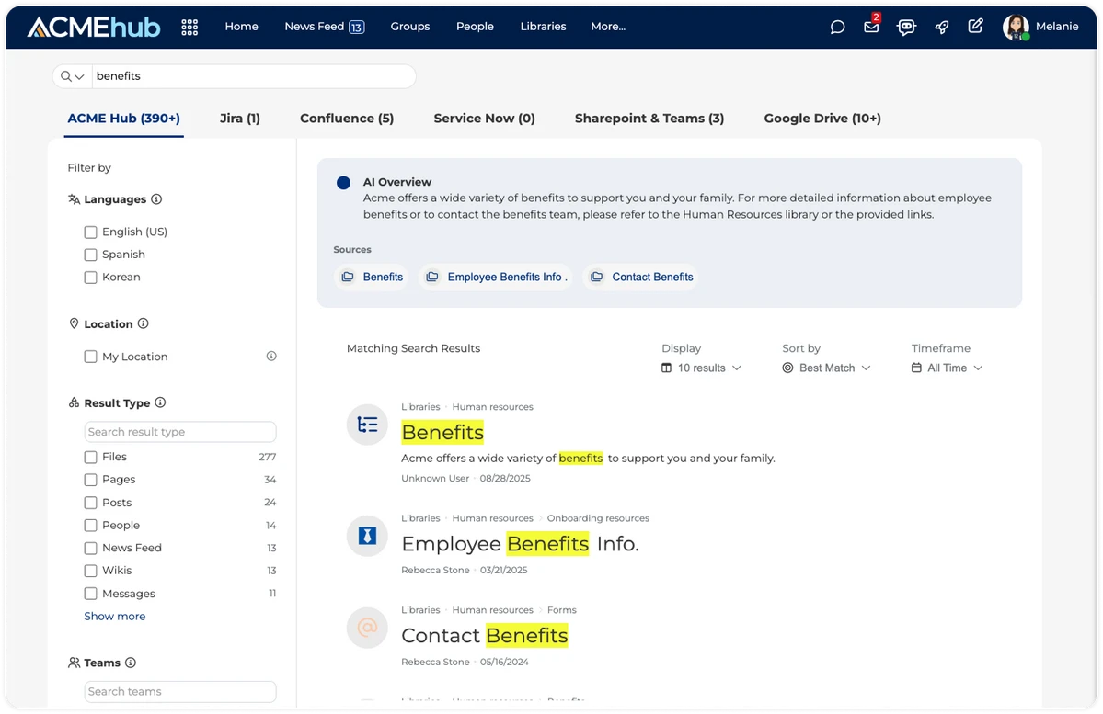This screenshot has width=1103, height=714.
Task: Click the rocket quick-launch icon
Action: (x=941, y=27)
